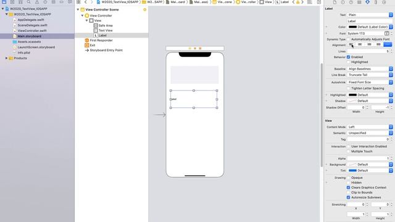395x222 pixels.
Task: Check the Hidden drawing checkbox
Action: click(349, 183)
